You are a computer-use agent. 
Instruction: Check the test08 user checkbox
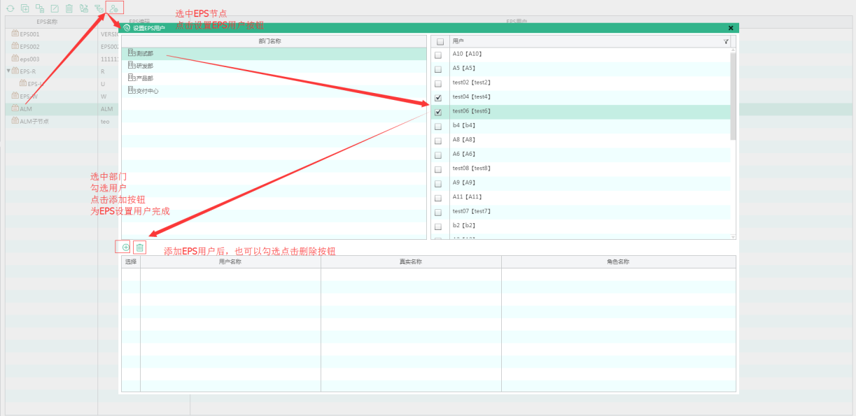(x=438, y=169)
